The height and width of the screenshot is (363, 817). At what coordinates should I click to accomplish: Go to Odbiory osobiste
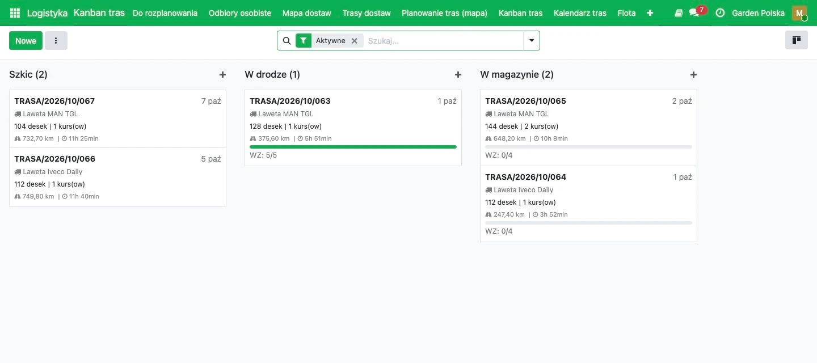click(x=240, y=13)
